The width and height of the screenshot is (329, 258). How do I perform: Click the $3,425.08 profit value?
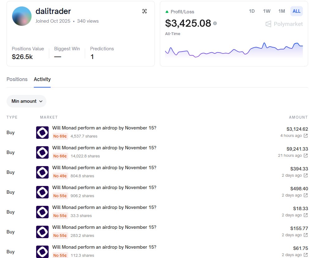pyautogui.click(x=188, y=23)
